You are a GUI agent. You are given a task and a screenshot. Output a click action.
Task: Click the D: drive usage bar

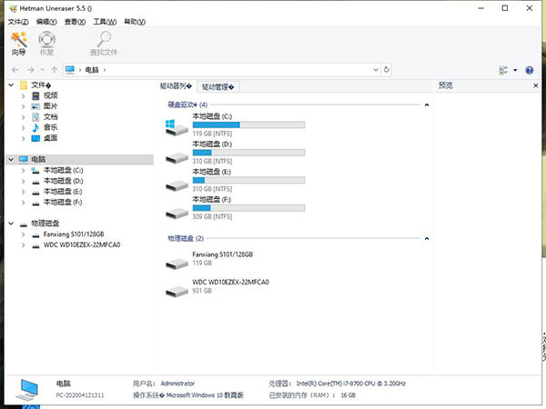(x=248, y=153)
